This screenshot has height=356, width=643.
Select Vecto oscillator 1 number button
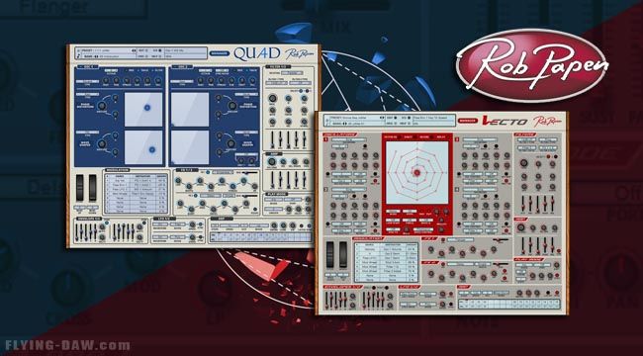coord(325,139)
